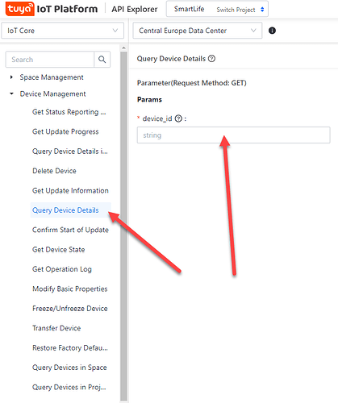This screenshot has height=403, width=338.
Task: Select Confirm Start of Update API
Action: pos(70,230)
